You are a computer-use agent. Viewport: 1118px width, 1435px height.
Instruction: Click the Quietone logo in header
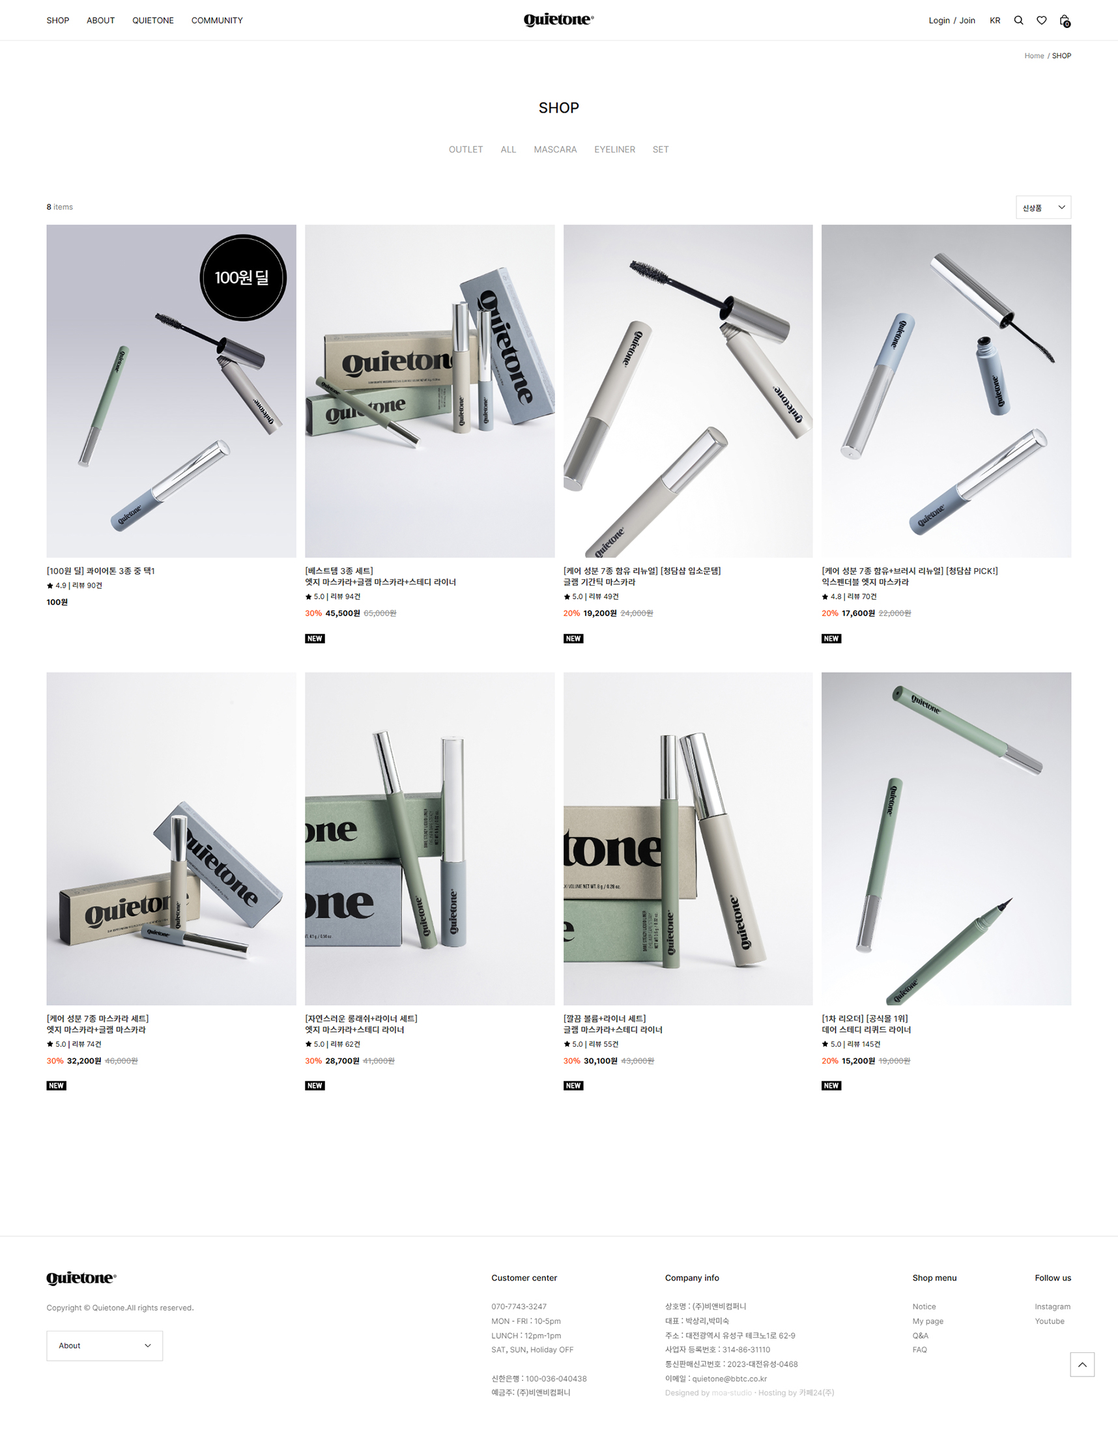(x=558, y=20)
